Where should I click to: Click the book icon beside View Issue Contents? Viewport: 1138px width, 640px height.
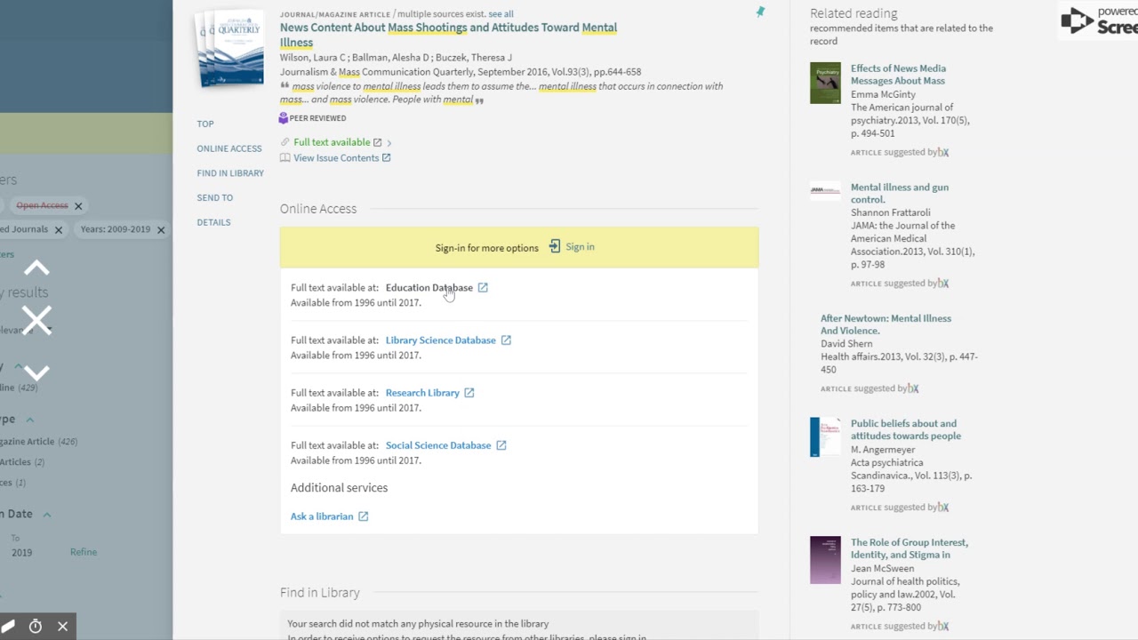coord(284,158)
